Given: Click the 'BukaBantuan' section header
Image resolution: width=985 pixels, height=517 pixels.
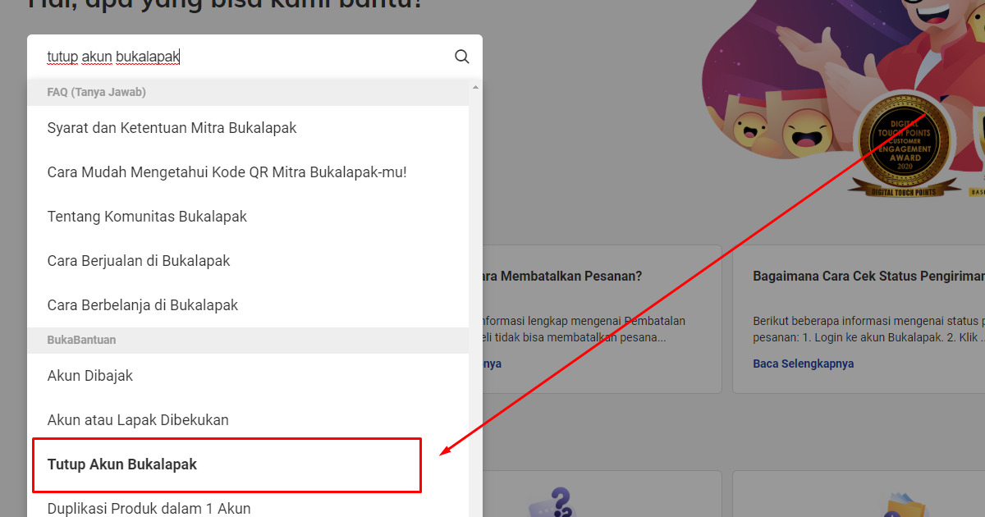Looking at the screenshot, I should [x=248, y=341].
